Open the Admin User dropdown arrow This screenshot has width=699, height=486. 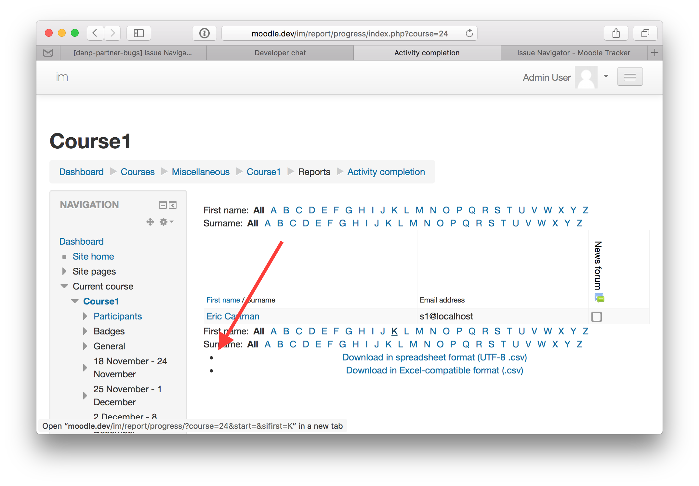coord(606,76)
